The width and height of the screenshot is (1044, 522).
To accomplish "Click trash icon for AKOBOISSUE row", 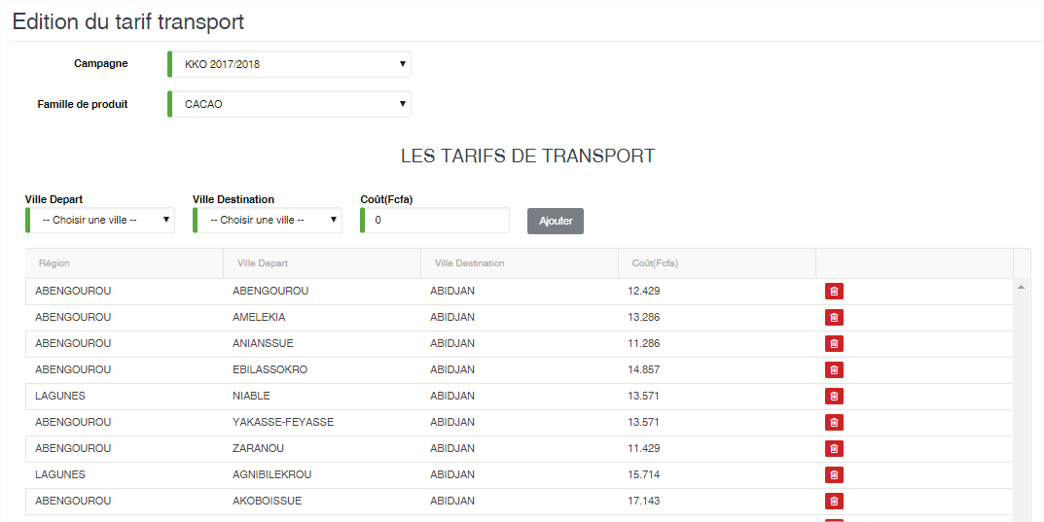I will (834, 502).
